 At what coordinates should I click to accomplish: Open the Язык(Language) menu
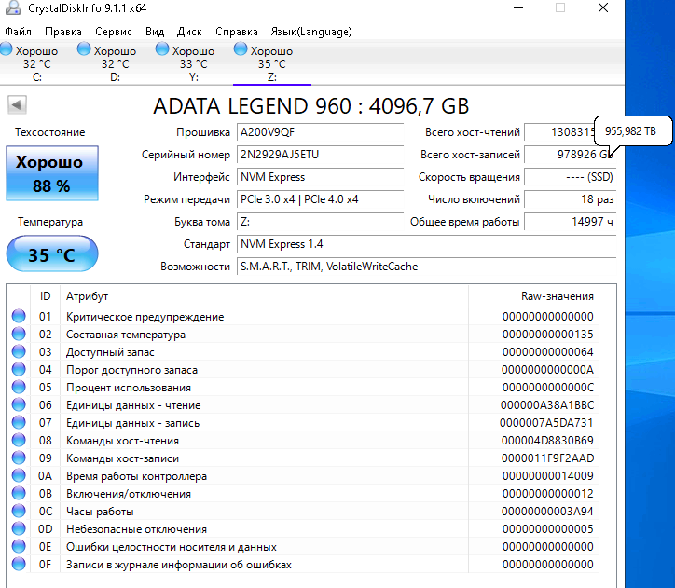click(311, 32)
